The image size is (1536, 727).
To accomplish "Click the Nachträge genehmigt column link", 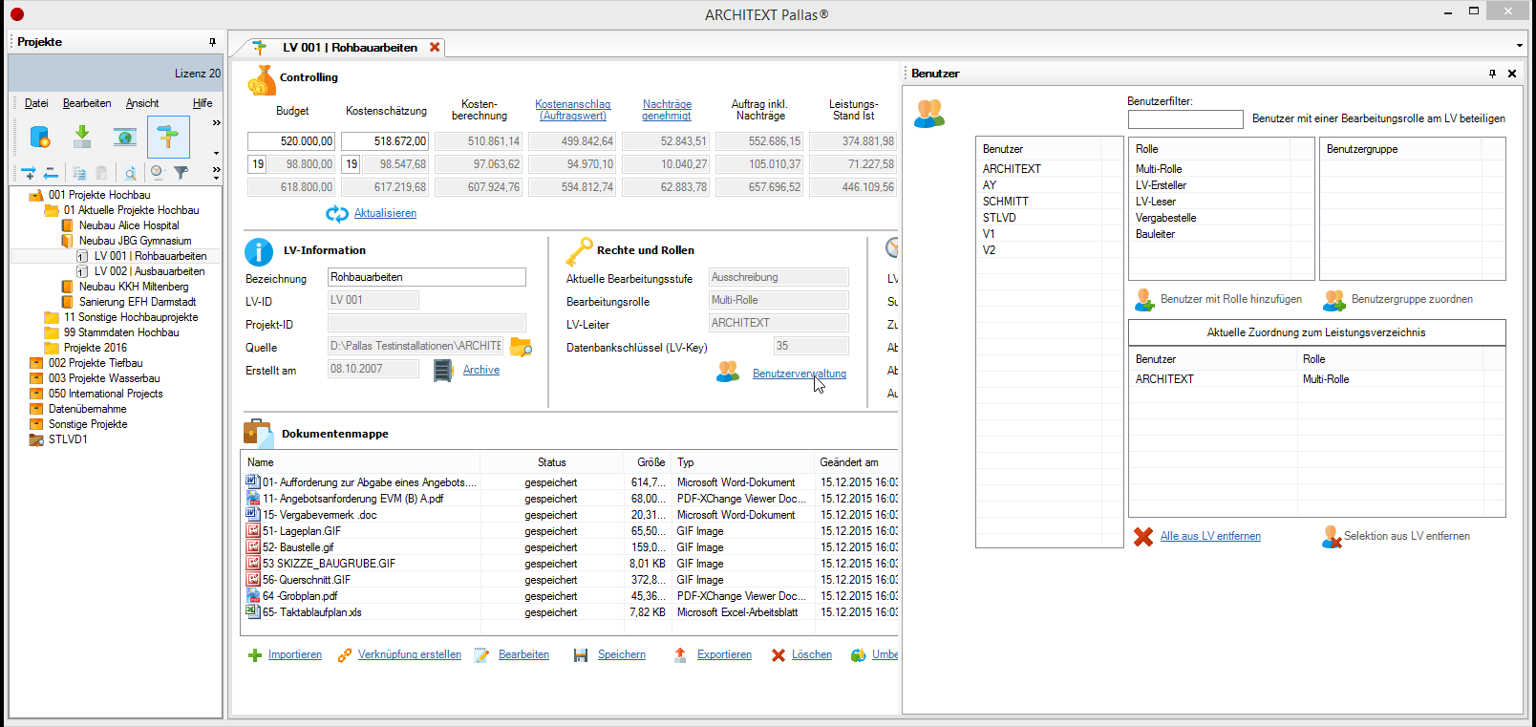I will pos(667,110).
